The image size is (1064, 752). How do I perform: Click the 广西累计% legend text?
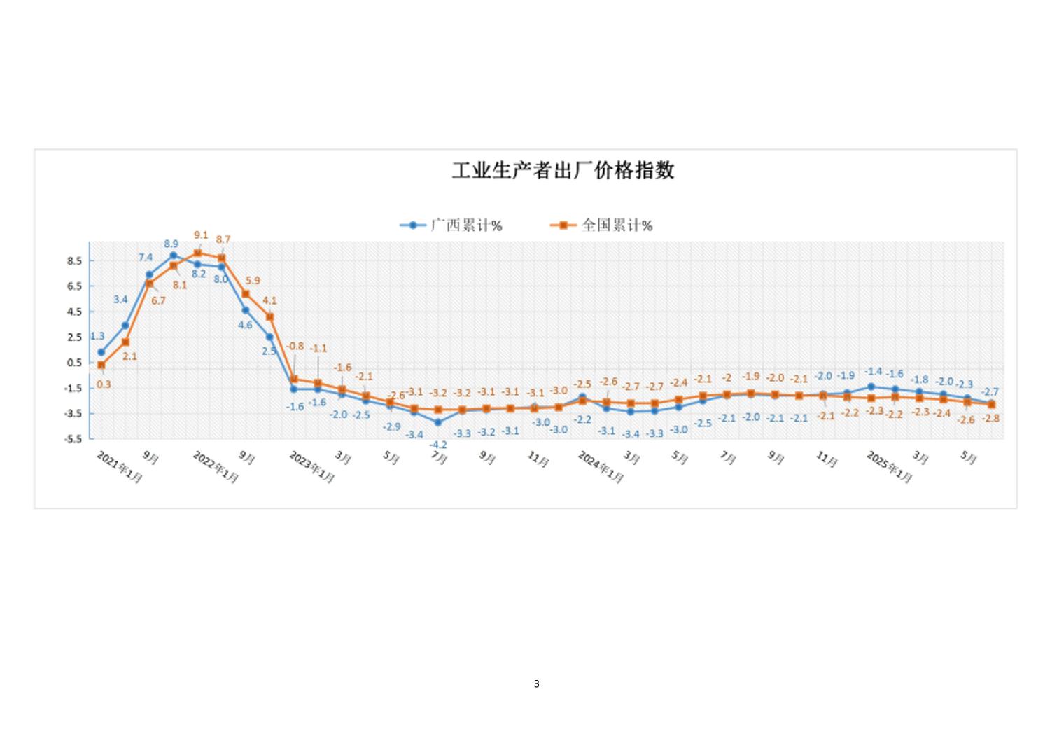point(466,225)
